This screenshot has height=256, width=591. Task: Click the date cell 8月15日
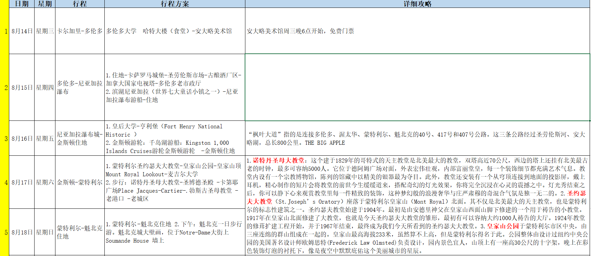click(22, 87)
